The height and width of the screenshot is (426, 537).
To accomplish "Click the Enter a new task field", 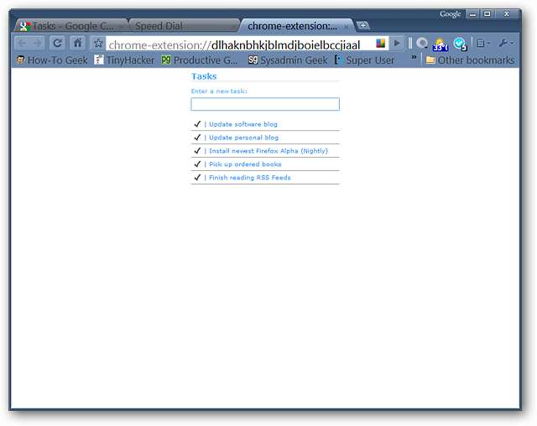I will click(x=265, y=104).
